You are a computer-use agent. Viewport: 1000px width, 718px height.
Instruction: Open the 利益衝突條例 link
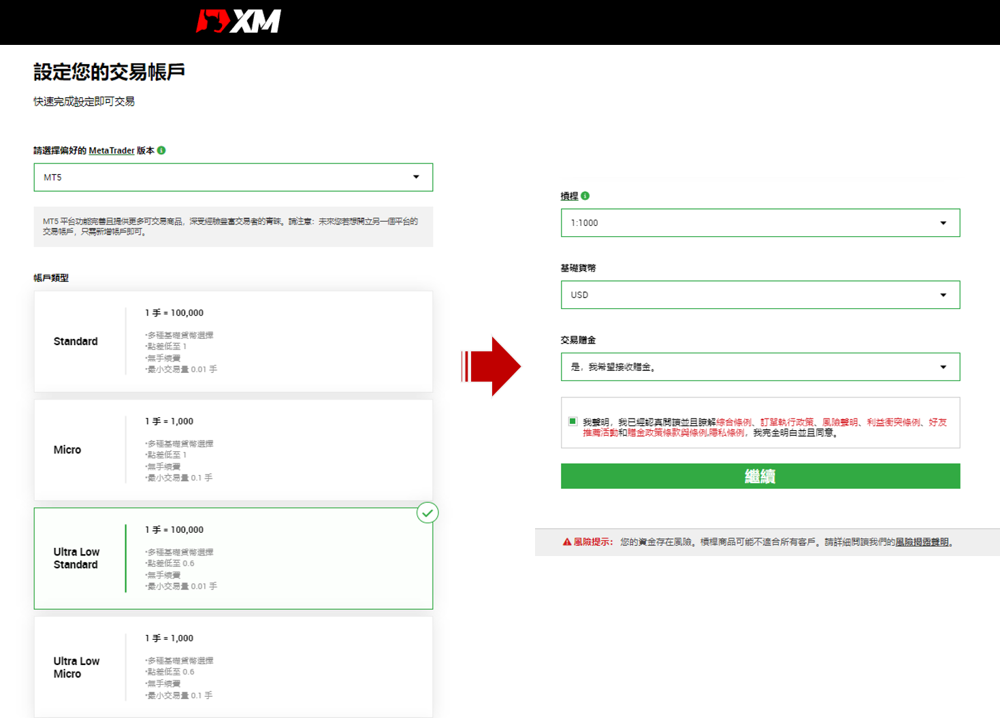pyautogui.click(x=893, y=422)
